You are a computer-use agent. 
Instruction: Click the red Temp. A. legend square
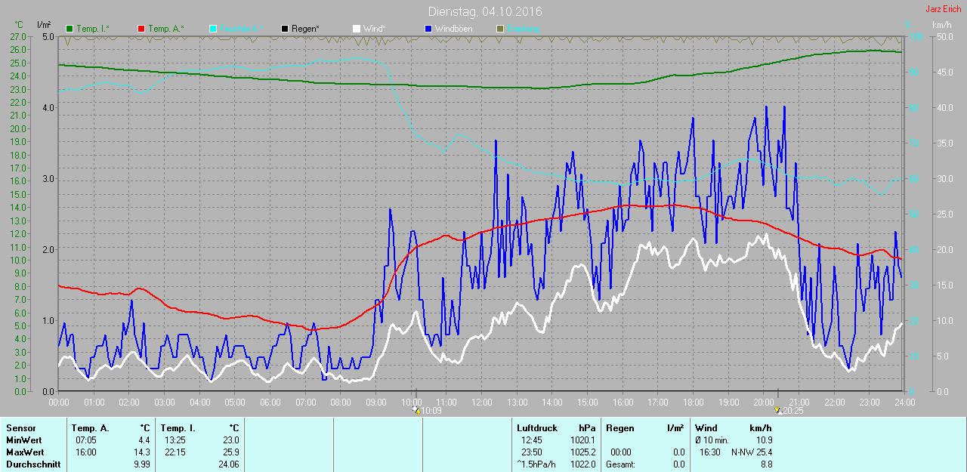click(141, 29)
